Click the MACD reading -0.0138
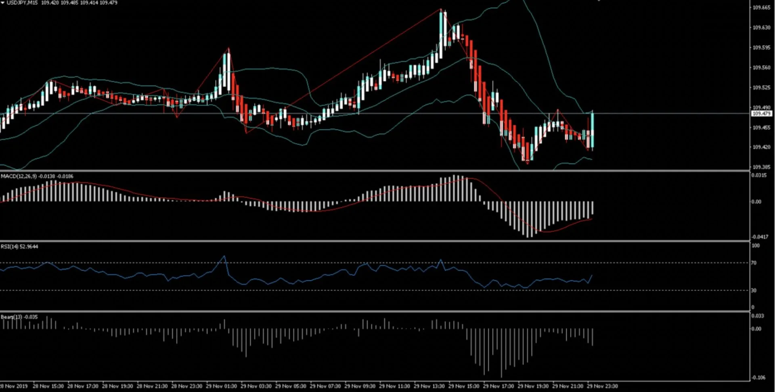Image resolution: width=775 pixels, height=392 pixels. click(x=46, y=176)
